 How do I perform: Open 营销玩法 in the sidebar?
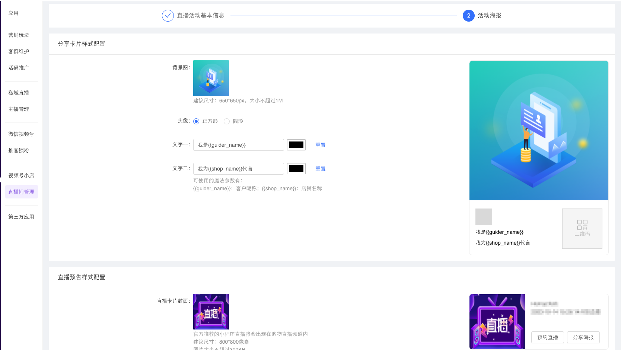[x=19, y=35]
